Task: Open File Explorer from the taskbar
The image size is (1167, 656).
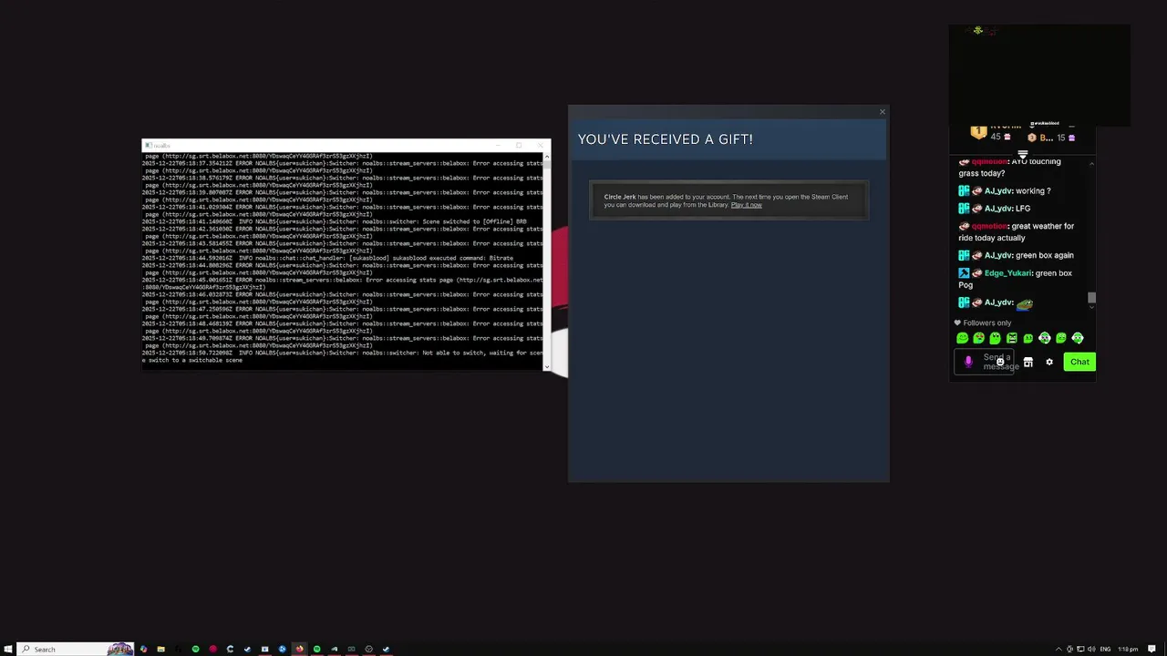Action: click(160, 649)
